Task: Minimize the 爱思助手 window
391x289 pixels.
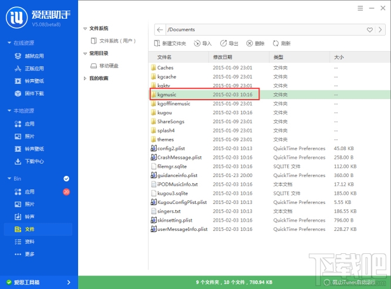Action: coord(372,8)
